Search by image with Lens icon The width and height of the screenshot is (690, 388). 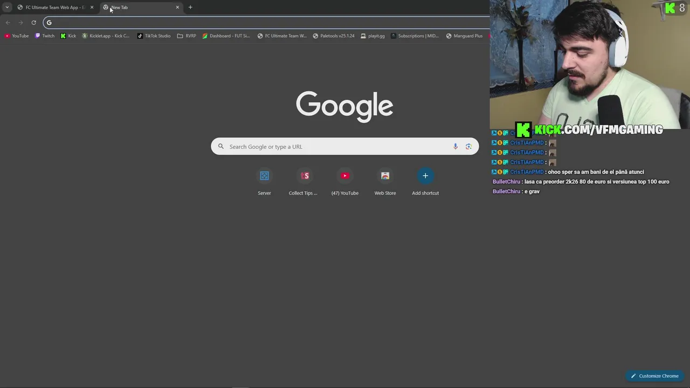click(468, 147)
